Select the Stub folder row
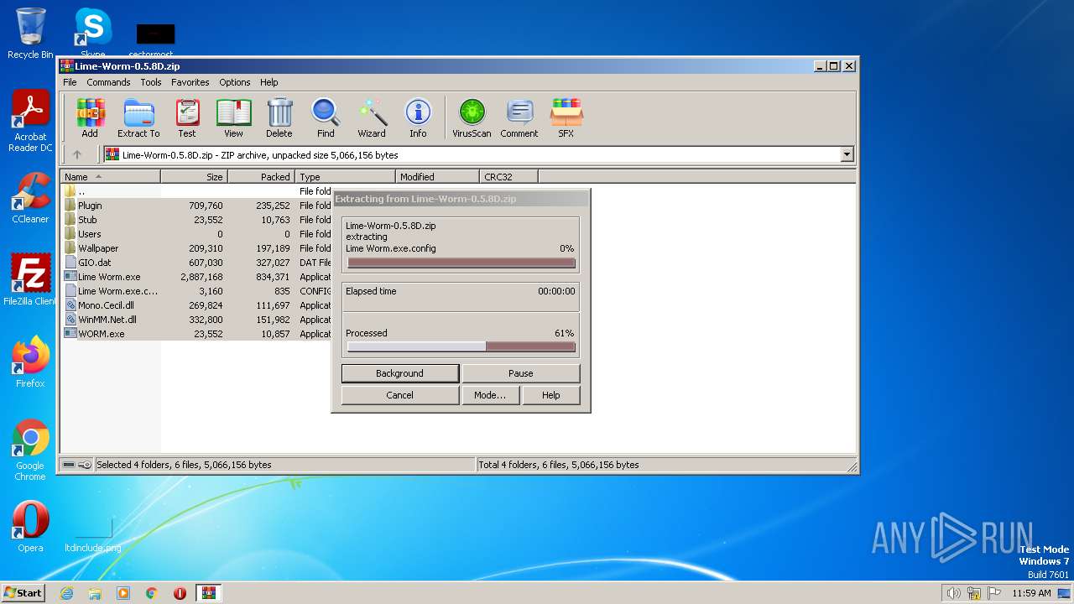1074x604 pixels. pyautogui.click(x=197, y=220)
